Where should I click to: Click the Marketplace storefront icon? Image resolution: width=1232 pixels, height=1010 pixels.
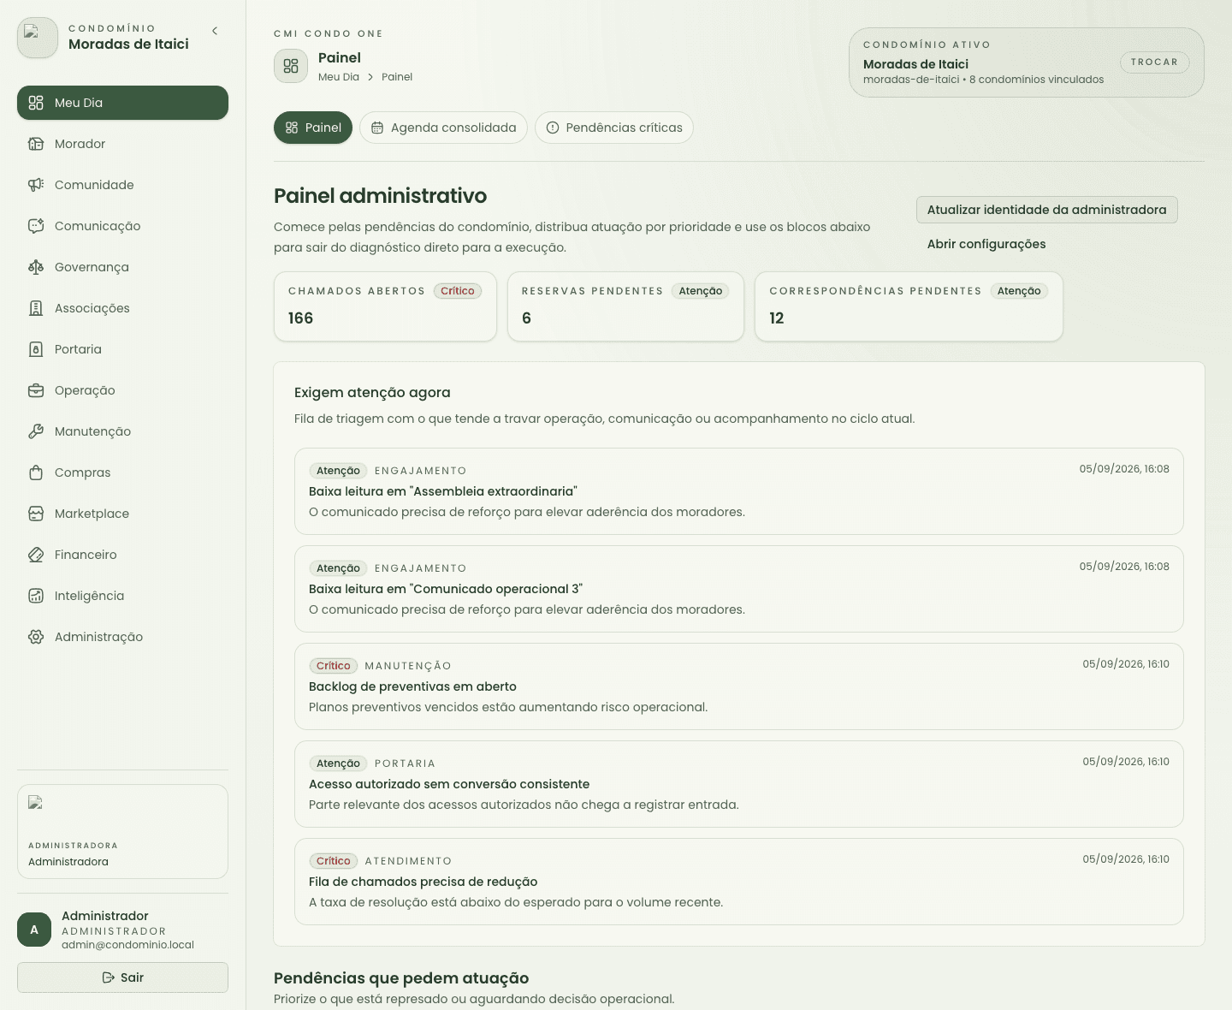pyautogui.click(x=36, y=514)
